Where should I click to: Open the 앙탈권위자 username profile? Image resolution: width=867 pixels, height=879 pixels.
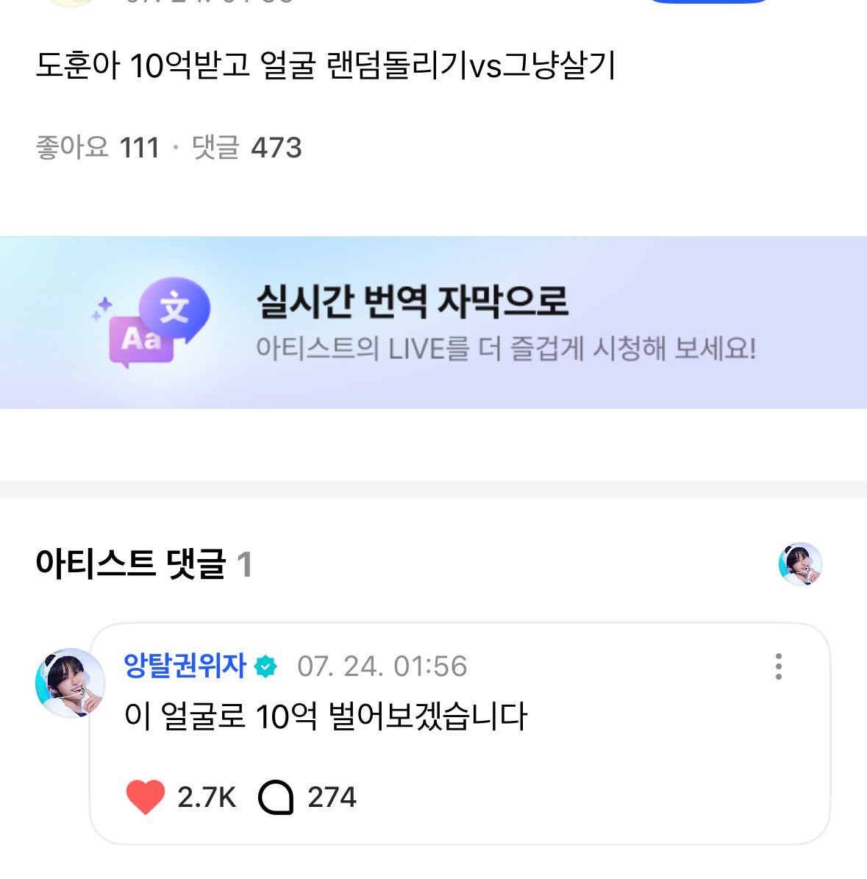coord(185,666)
